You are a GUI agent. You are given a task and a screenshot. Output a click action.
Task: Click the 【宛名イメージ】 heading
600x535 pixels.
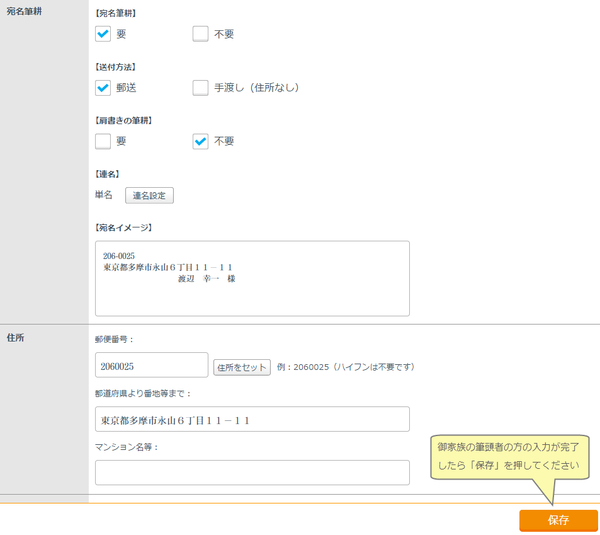tap(123, 227)
